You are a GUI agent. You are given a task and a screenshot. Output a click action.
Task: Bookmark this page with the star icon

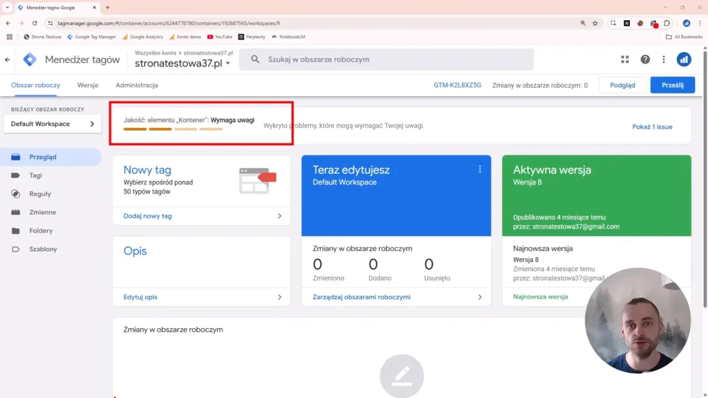595,23
